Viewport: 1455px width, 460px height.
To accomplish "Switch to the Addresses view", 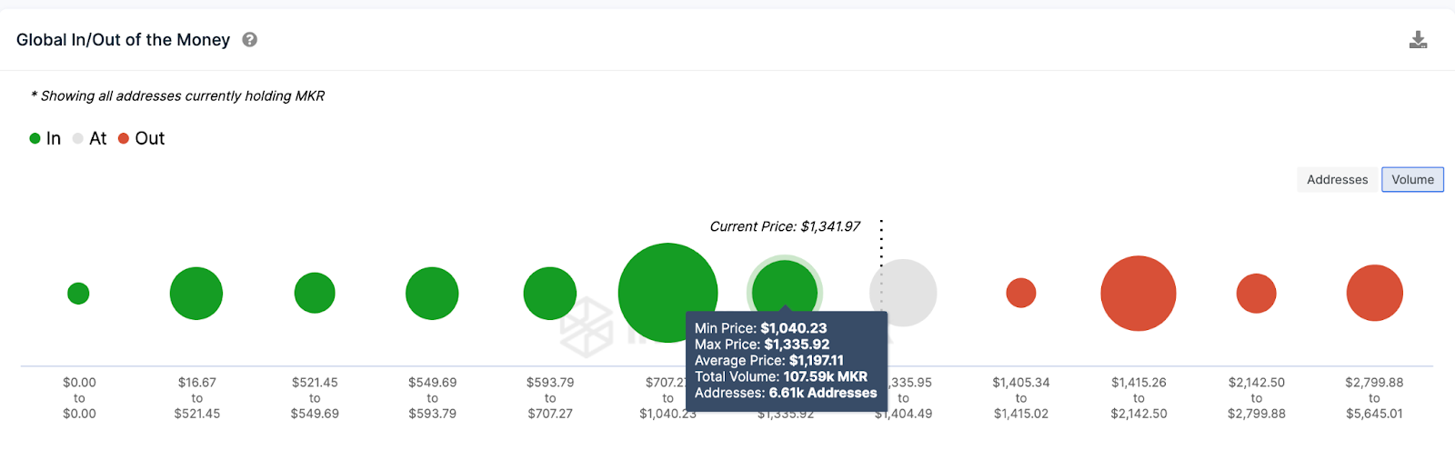I will pyautogui.click(x=1337, y=180).
